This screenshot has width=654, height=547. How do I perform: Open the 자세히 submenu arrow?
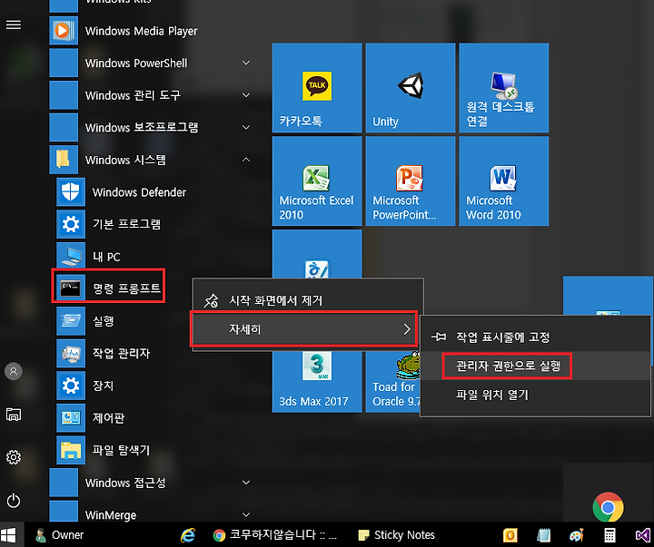click(407, 329)
